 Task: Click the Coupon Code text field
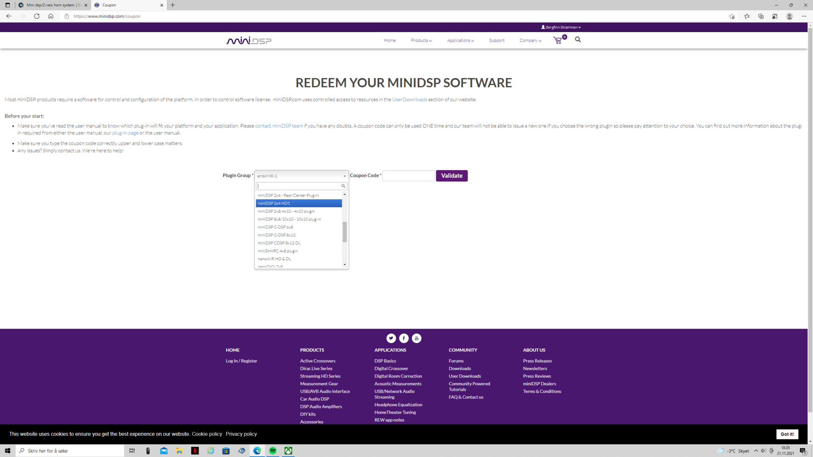pos(408,176)
